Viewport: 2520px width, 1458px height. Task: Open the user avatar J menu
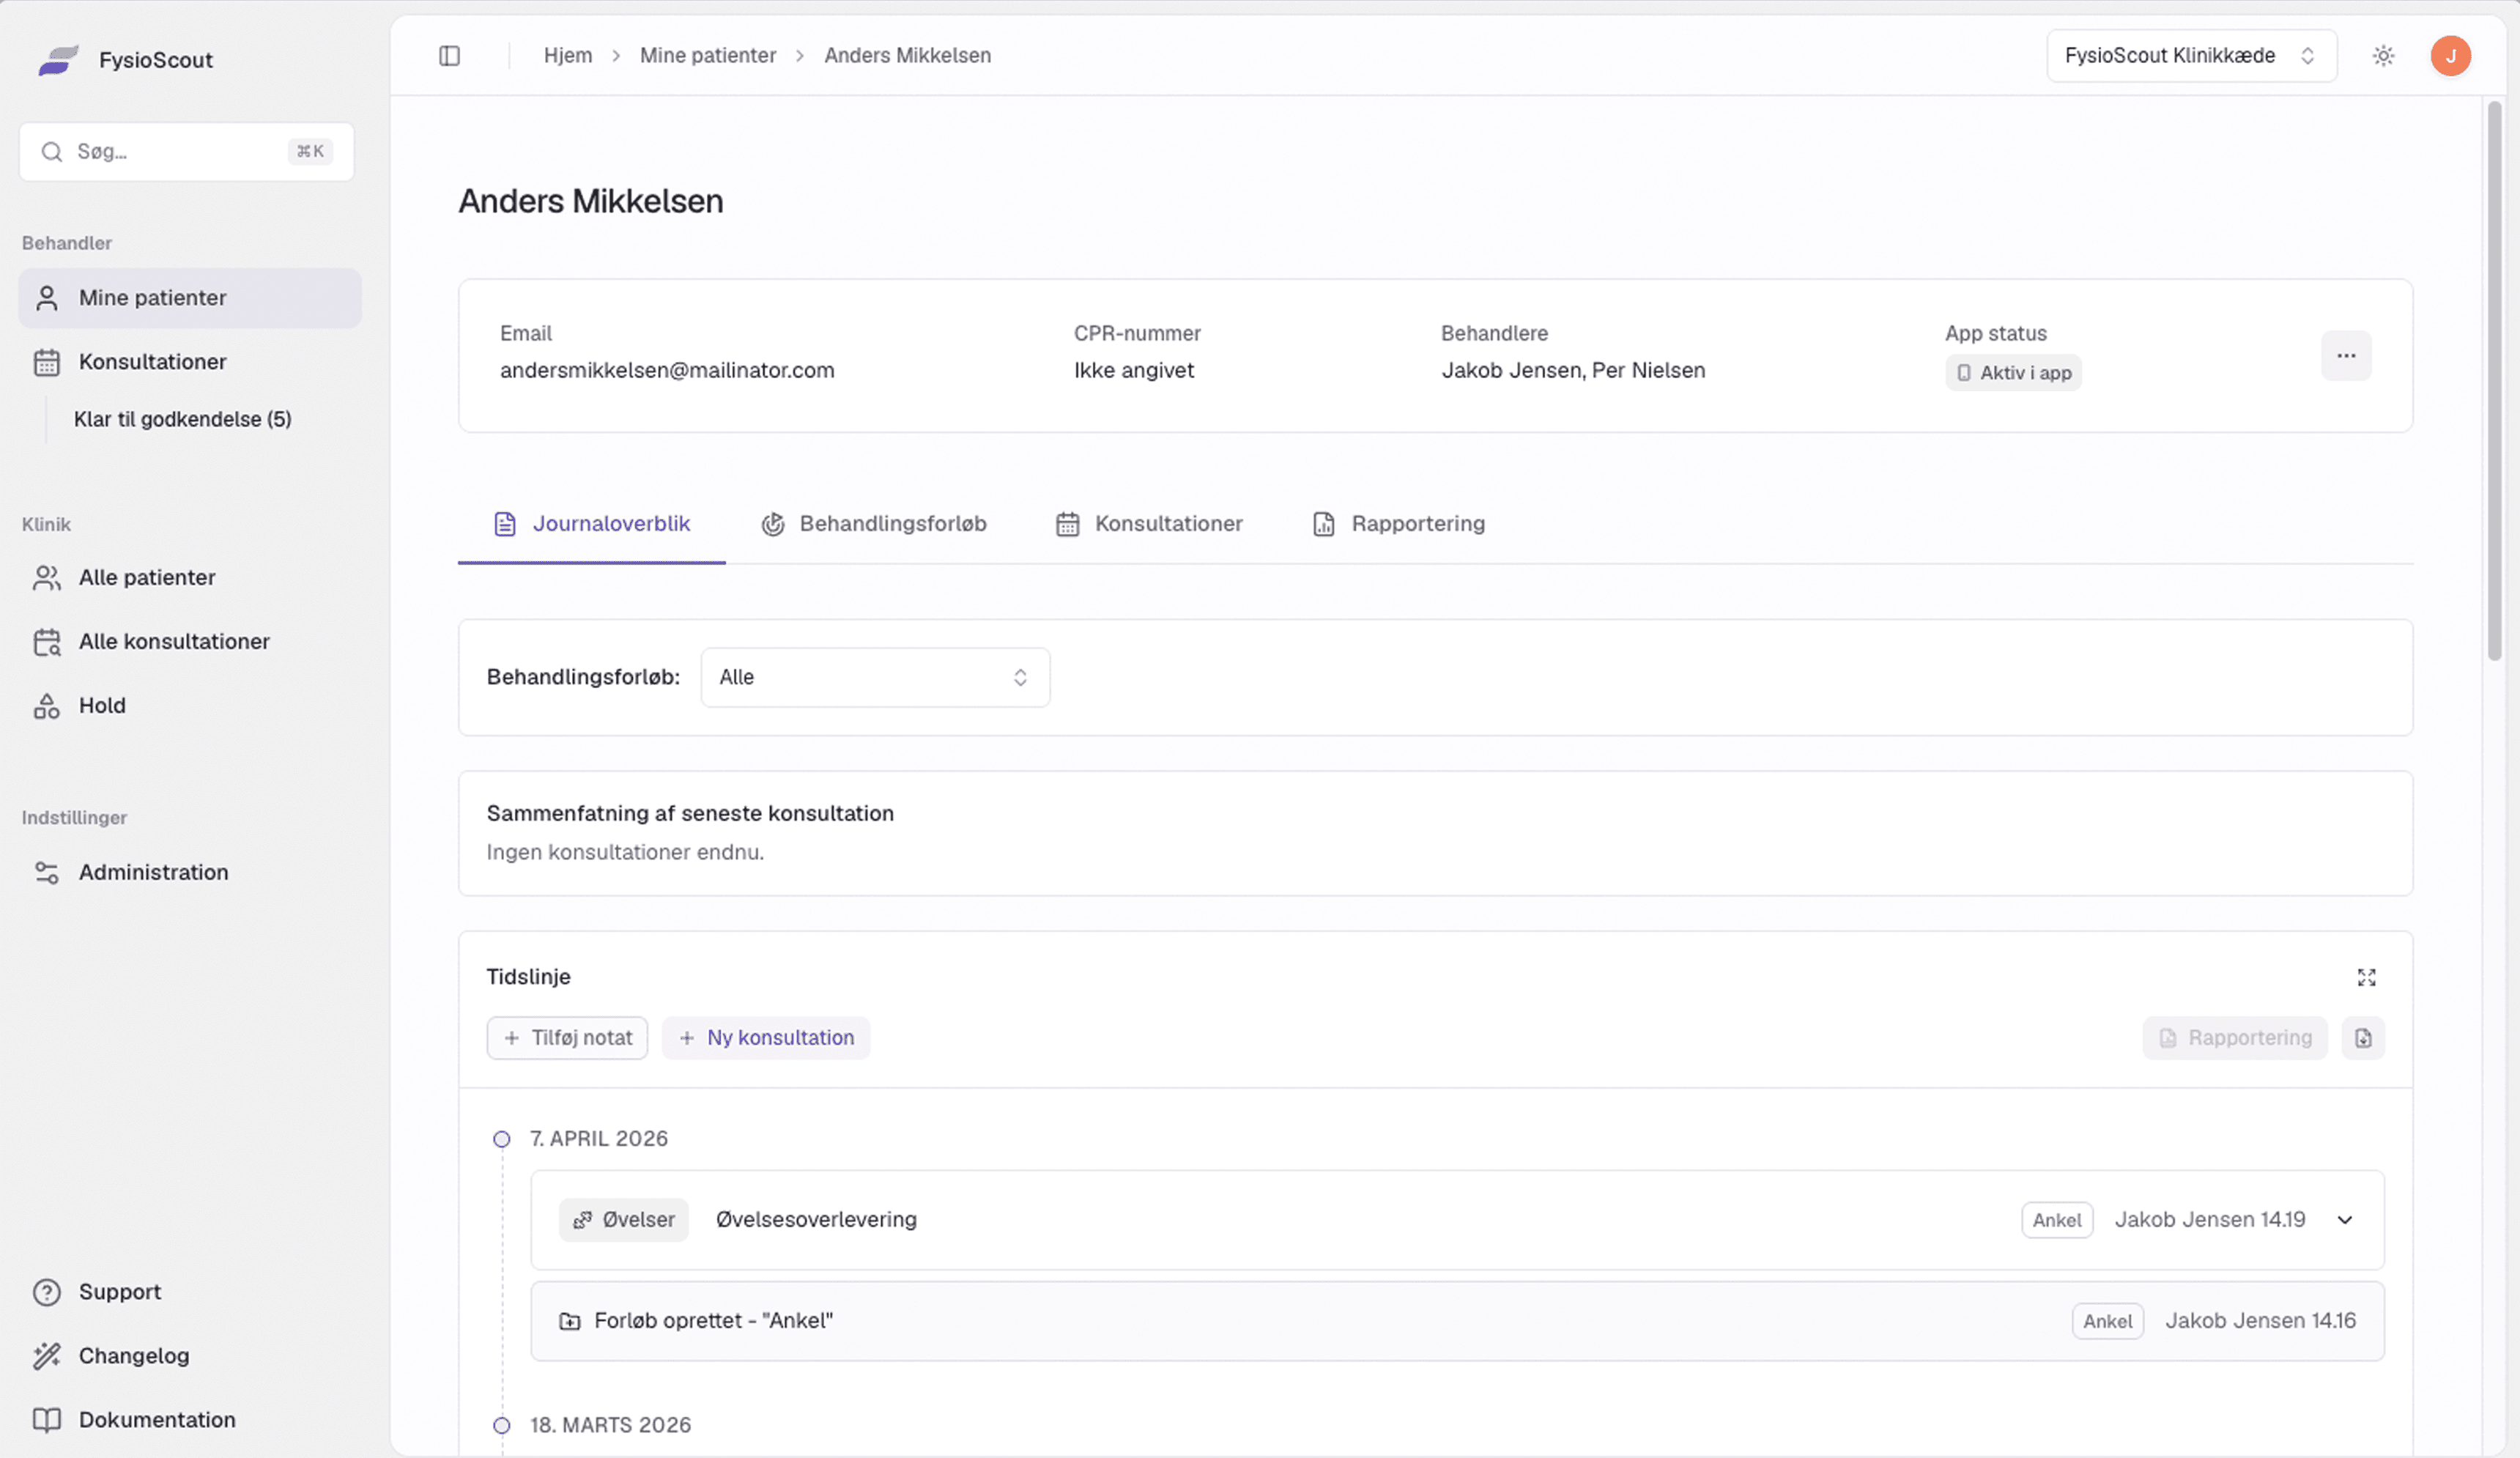click(x=2451, y=56)
